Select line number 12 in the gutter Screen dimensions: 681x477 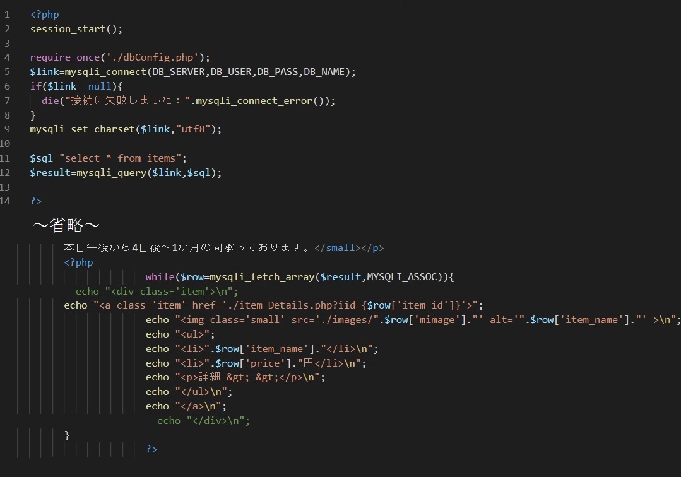click(6, 173)
